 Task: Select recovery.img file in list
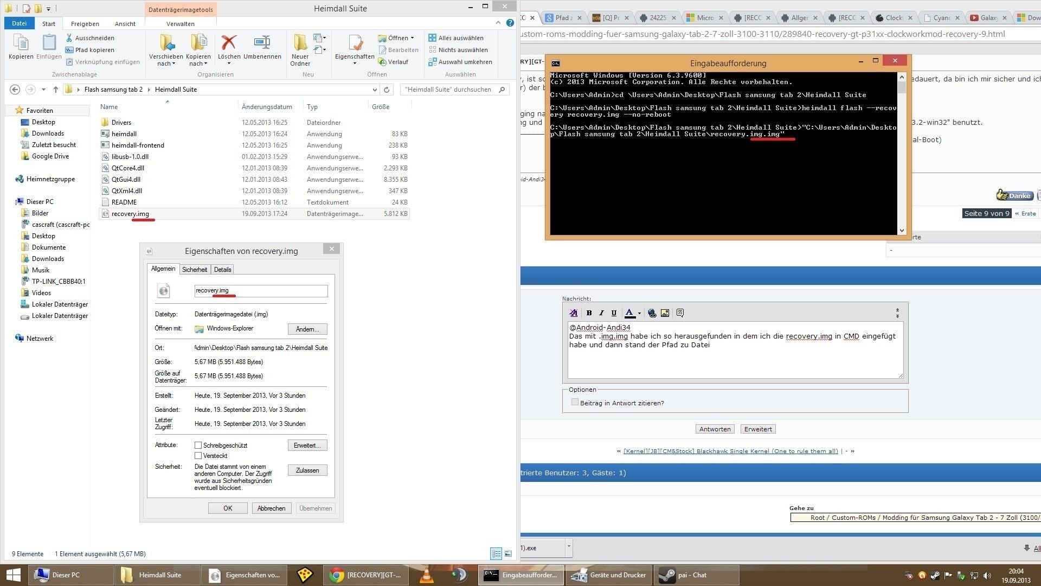tap(254, 214)
